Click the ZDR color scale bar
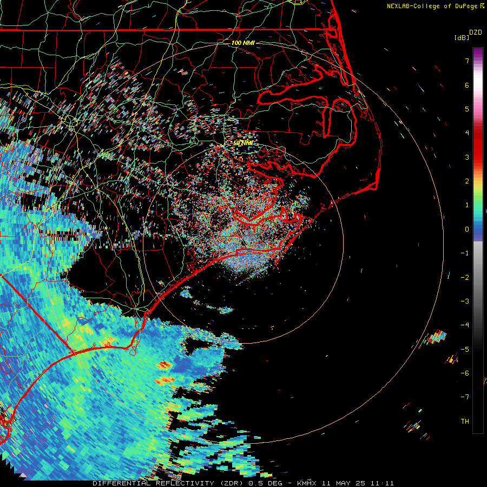The image size is (487, 487). 478,240
